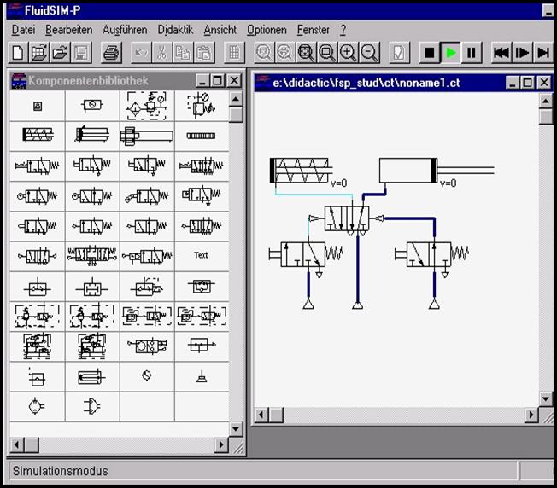This screenshot has width=557, height=488.
Task: Open the Optionen menu
Action: coord(267,30)
